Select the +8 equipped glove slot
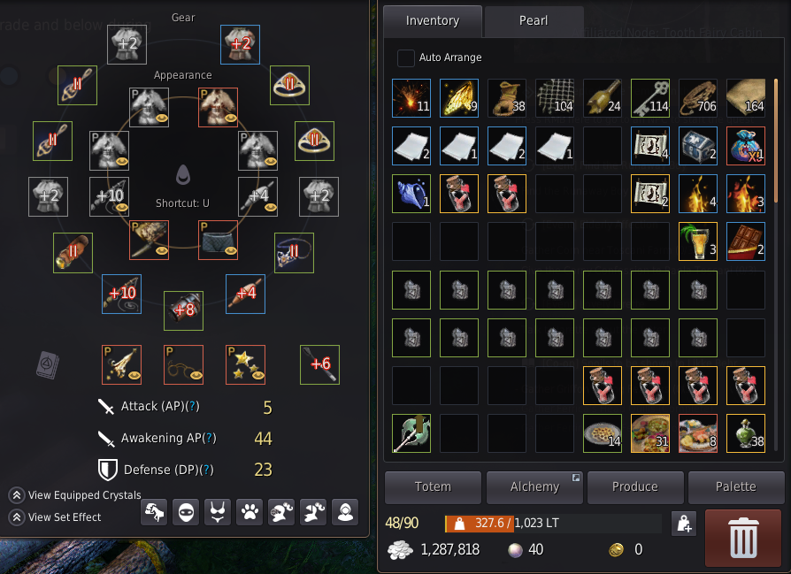The image size is (791, 574). tap(184, 310)
